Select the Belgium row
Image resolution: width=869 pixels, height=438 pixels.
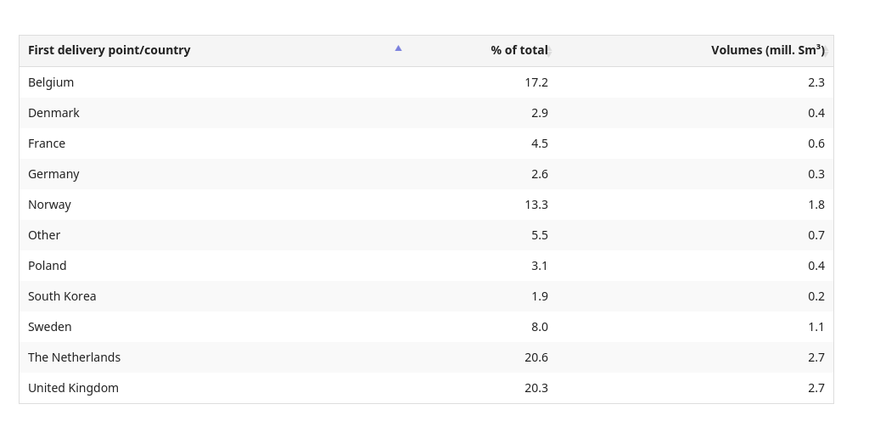pos(426,82)
